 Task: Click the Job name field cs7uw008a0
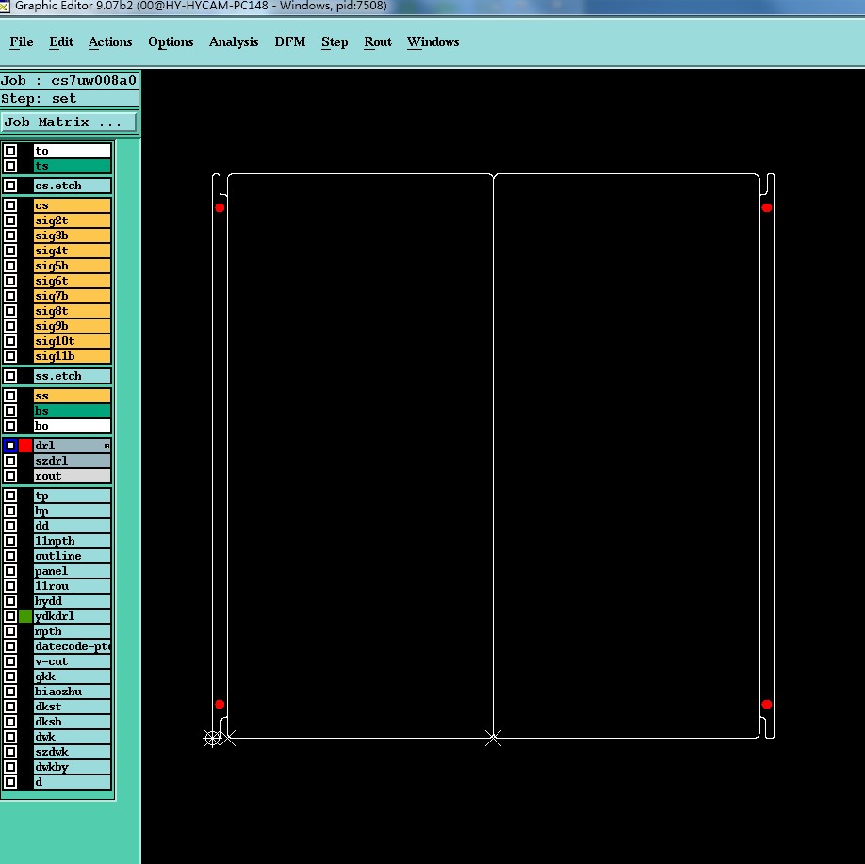pyautogui.click(x=70, y=80)
